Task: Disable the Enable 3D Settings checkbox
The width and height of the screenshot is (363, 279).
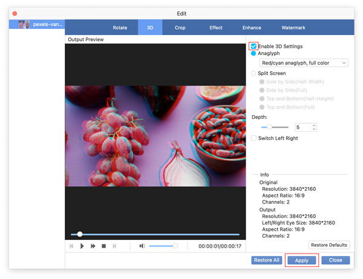Action: (x=253, y=46)
